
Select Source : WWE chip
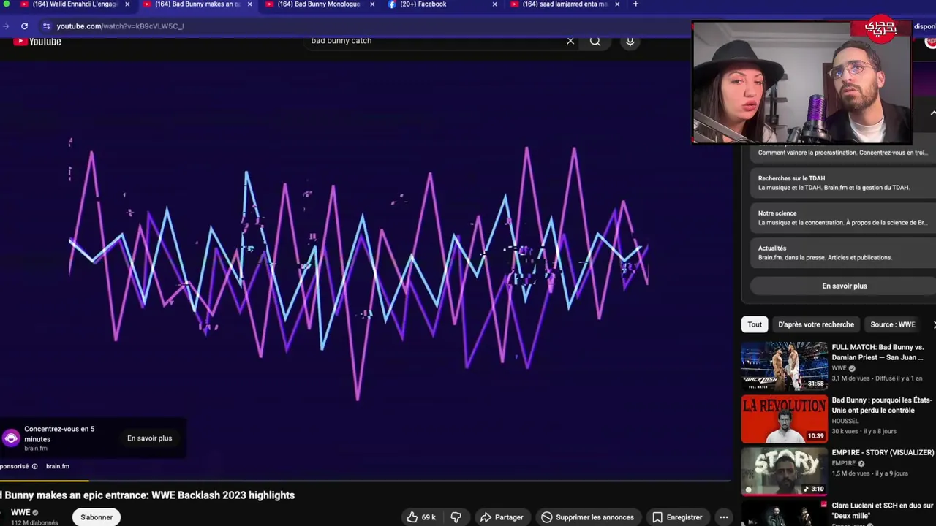pyautogui.click(x=893, y=324)
